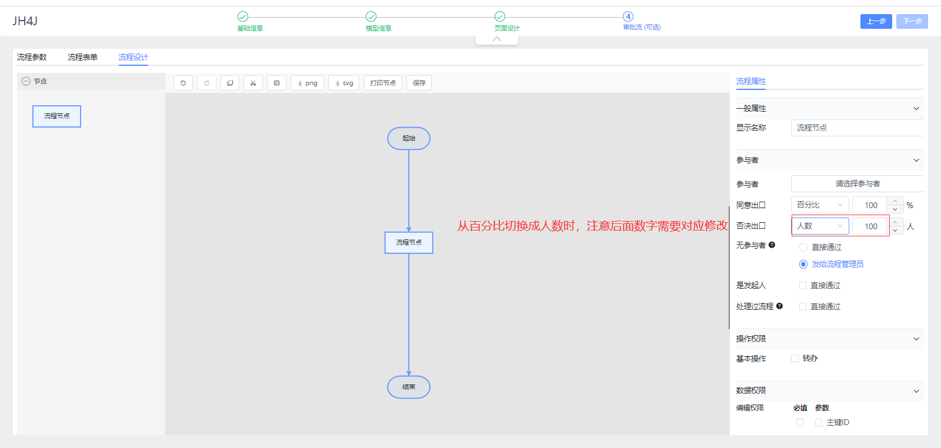941x448 pixels.
Task: Click 请选择参与者 selector
Action: click(x=857, y=183)
